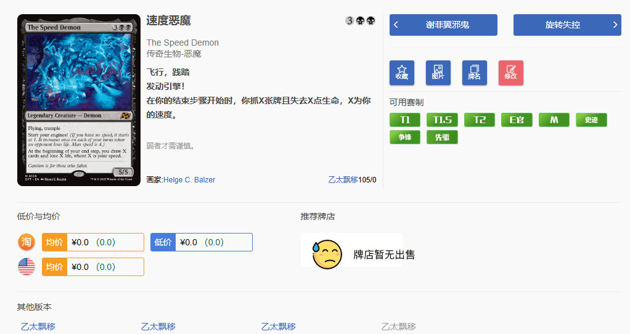The height and width of the screenshot is (334, 630).
Task: Open the 乙太飘移 set link beside 105/0
Action: tap(343, 180)
